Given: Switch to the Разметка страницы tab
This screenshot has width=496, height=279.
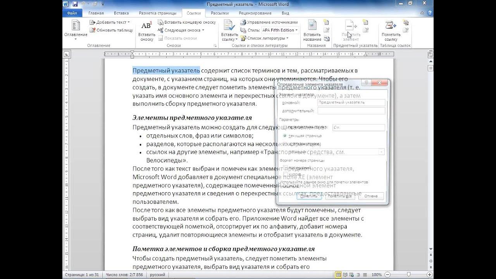Looking at the screenshot, I should [157, 13].
